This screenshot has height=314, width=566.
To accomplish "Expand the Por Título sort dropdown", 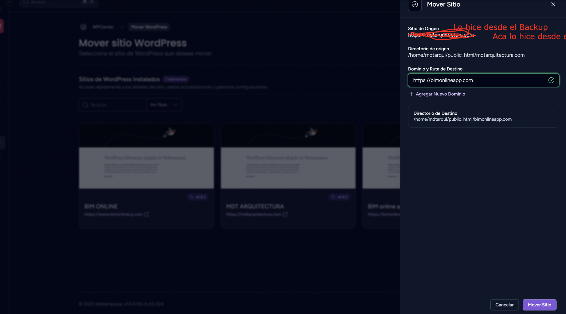I will click(x=164, y=105).
